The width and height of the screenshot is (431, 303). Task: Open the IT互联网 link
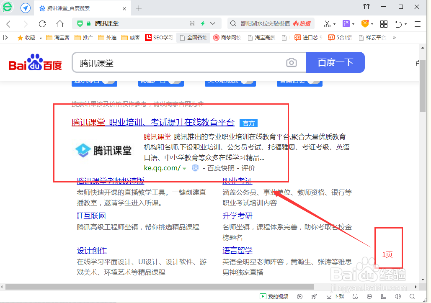pyautogui.click(x=91, y=216)
